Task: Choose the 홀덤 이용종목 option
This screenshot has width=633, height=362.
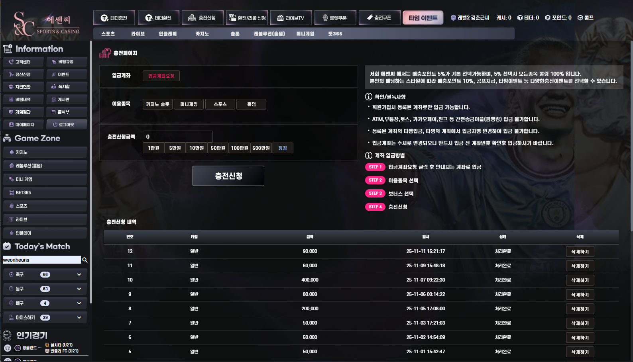Action: tap(251, 104)
